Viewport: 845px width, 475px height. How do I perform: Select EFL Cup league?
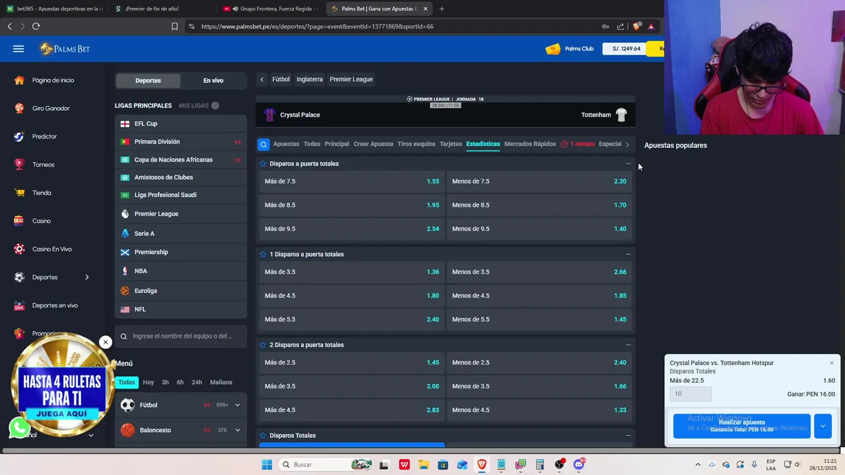pos(180,123)
